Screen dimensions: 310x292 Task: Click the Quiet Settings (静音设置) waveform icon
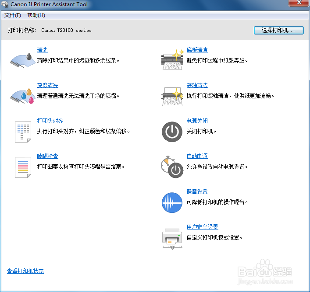172,202
